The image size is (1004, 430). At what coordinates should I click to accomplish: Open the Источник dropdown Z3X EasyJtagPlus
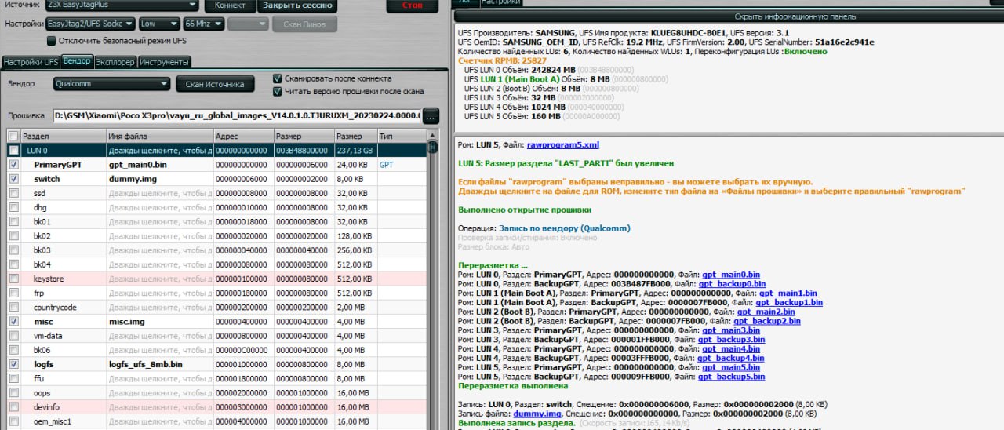point(120,5)
